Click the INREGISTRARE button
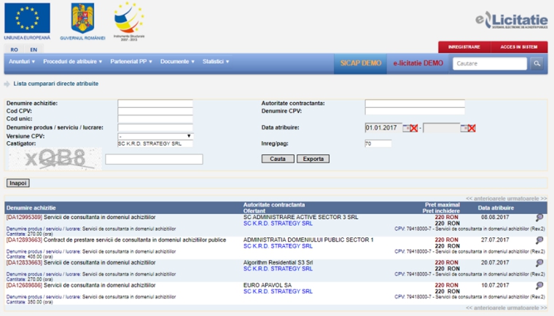Viewport: 554px width, 316px height. coord(464,47)
